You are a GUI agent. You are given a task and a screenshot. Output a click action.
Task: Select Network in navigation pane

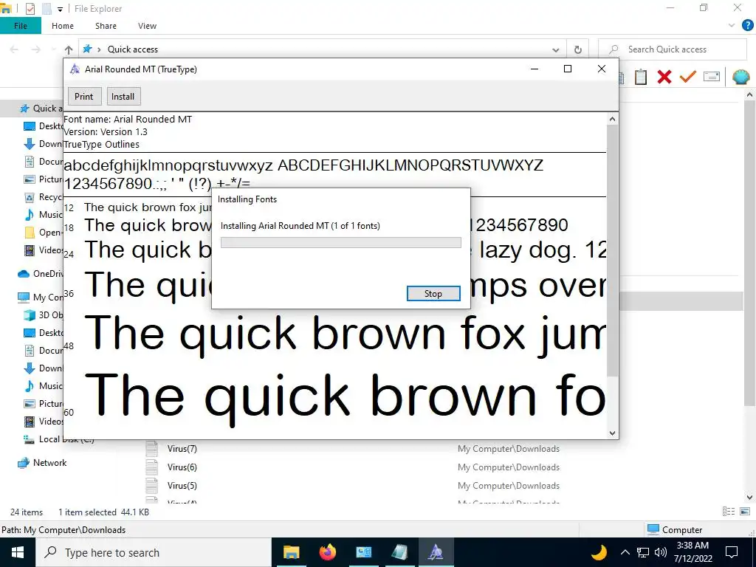tap(42, 463)
